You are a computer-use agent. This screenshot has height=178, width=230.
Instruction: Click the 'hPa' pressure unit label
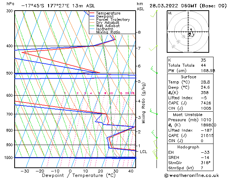(x=10, y=4)
